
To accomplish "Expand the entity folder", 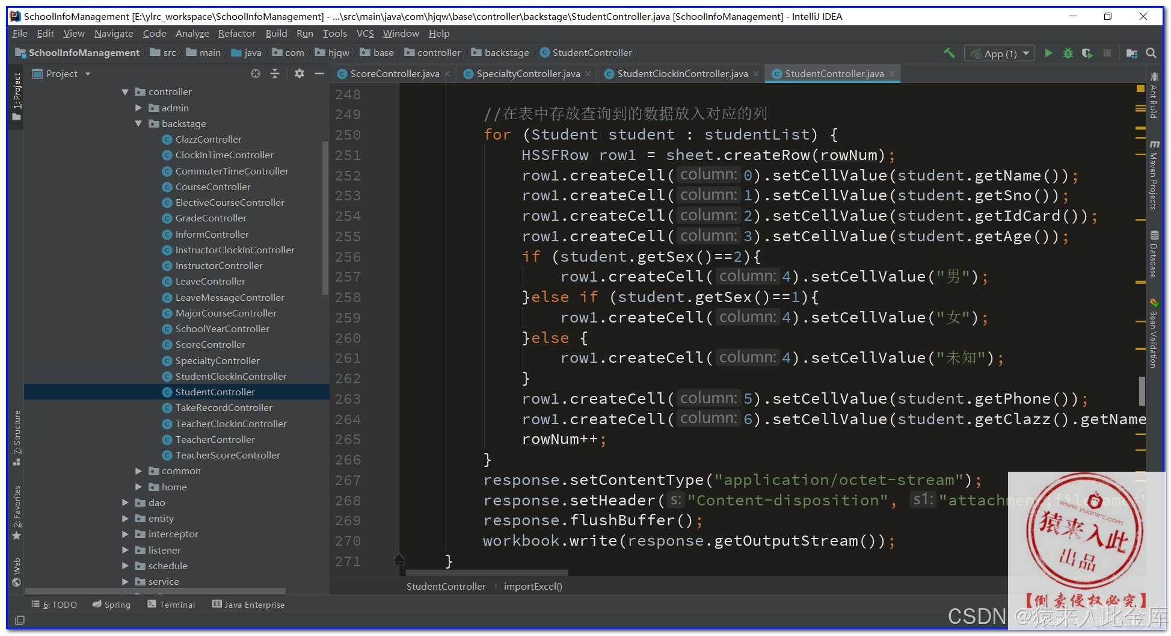I will click(125, 518).
